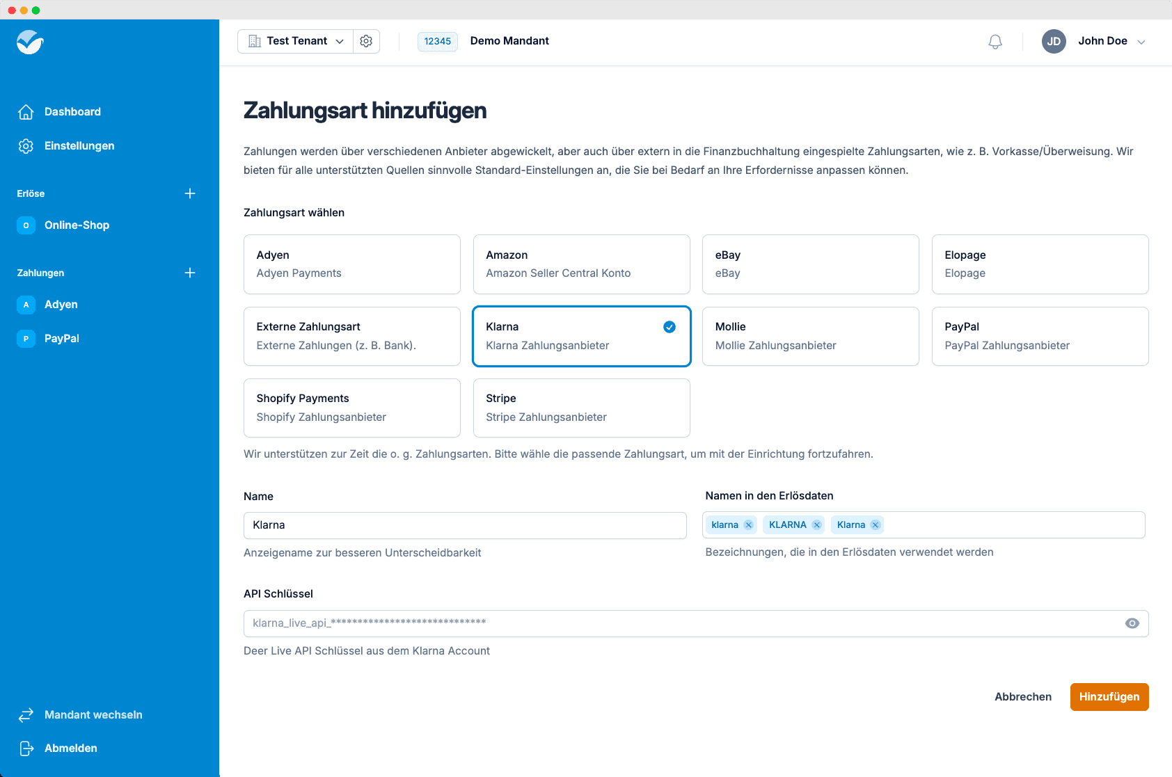Open PayPal entry under Zahlungen
This screenshot has height=777, width=1172.
[x=62, y=339]
